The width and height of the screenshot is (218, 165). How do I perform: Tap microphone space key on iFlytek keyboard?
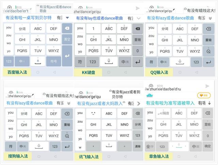tap(109, 146)
